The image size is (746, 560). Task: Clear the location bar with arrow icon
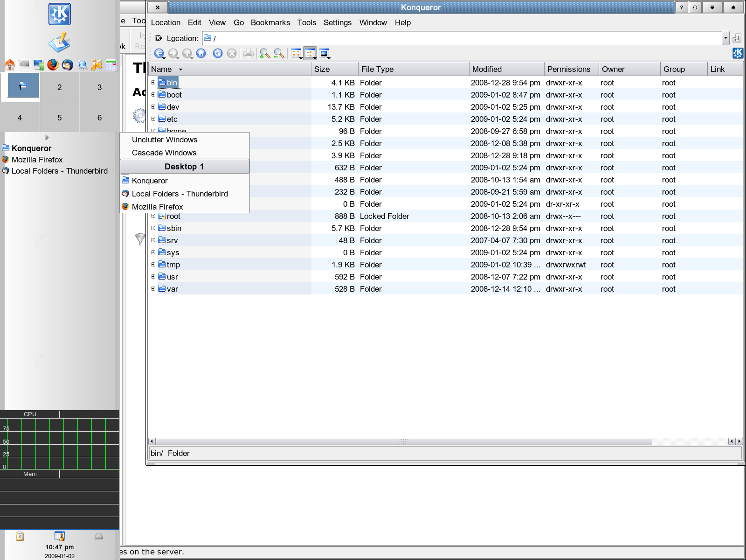[159, 38]
